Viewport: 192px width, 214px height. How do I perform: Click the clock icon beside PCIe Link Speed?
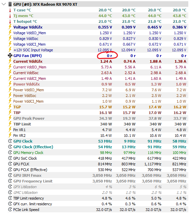tap(10, 210)
